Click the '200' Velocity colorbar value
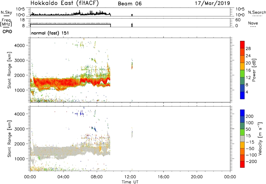This screenshot has width=266, height=184. tap(250, 116)
